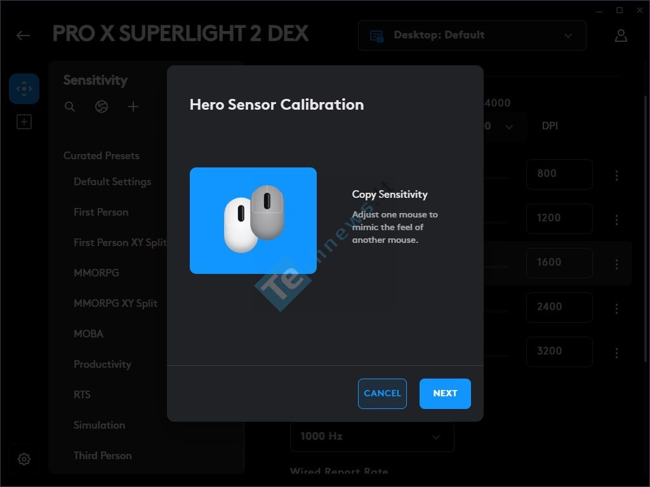The image size is (650, 487).
Task: Click NEXT in calibration dialog
Action: click(445, 393)
